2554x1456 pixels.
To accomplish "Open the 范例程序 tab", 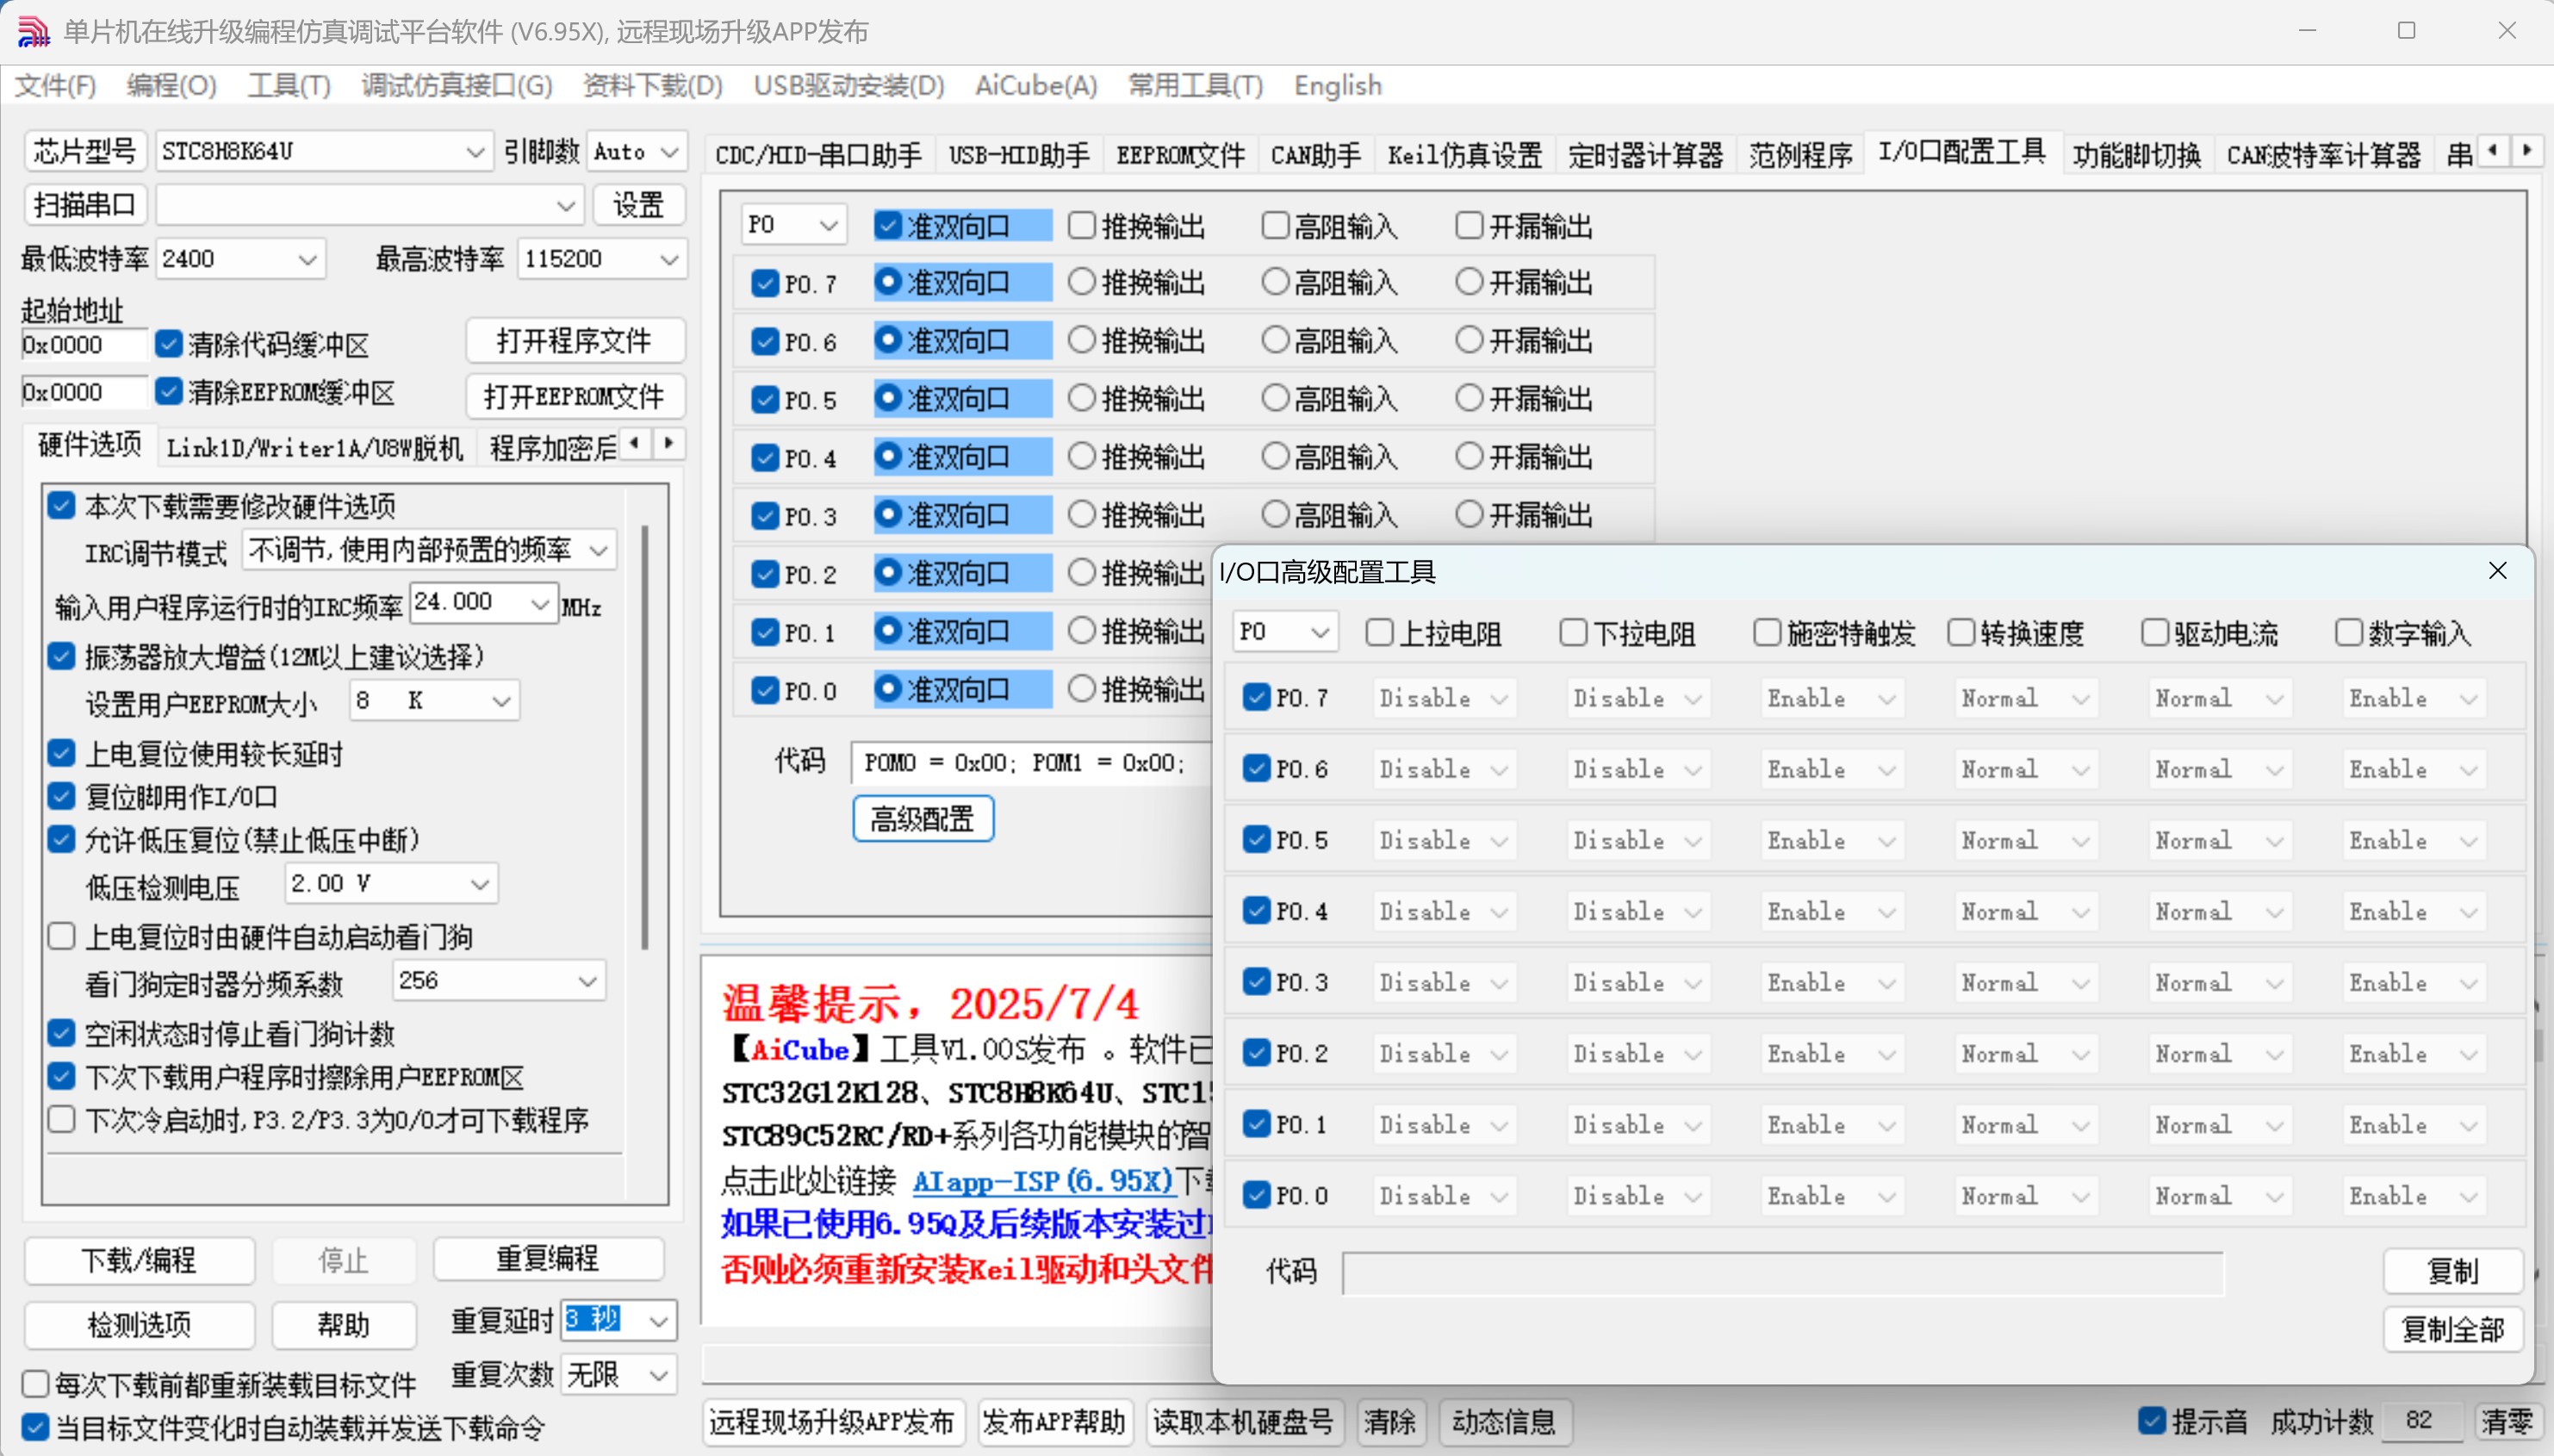I will pyautogui.click(x=1800, y=155).
